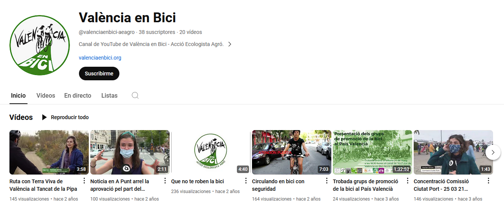Click the 1:32:52 duration badge
The image size is (504, 210).
point(401,169)
